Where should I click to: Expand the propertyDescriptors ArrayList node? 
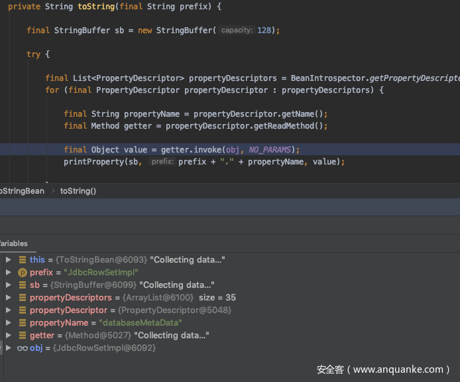click(8, 298)
